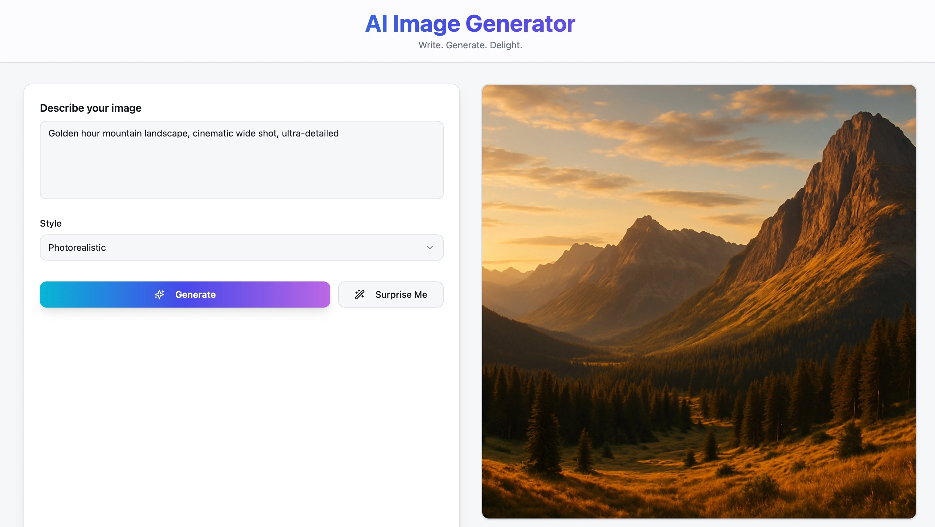Click the Surprise Me button label
The image size is (935, 527).
pyautogui.click(x=401, y=295)
